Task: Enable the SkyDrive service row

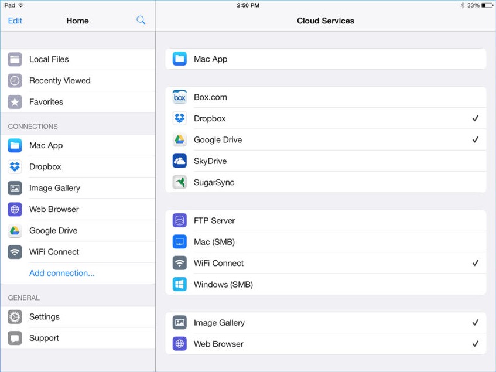Action: point(326,161)
